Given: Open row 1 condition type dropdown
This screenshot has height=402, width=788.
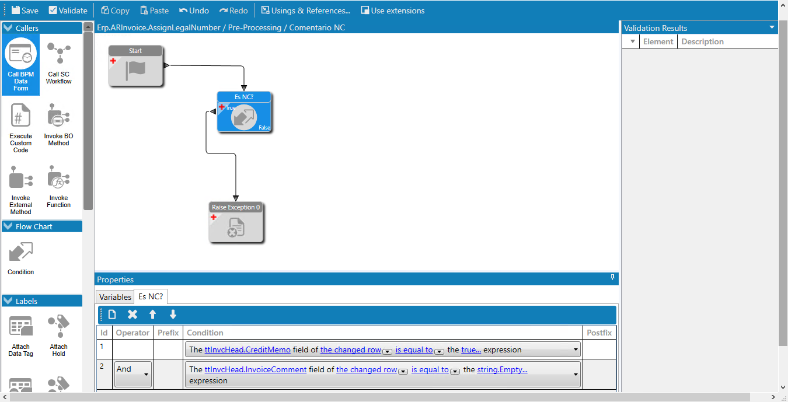Looking at the screenshot, I should click(x=576, y=350).
